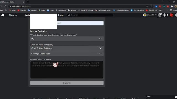Open the New Tab bookmark
Viewport: 177px width, 99px height.
pos(72,10)
